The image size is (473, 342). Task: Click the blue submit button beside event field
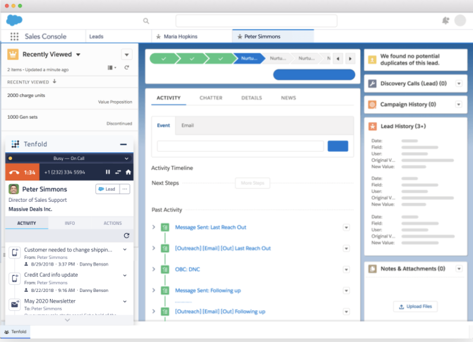coord(338,146)
